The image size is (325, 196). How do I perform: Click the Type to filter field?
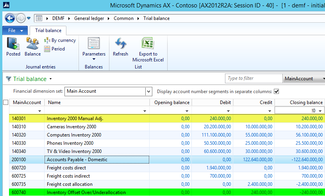(253, 79)
